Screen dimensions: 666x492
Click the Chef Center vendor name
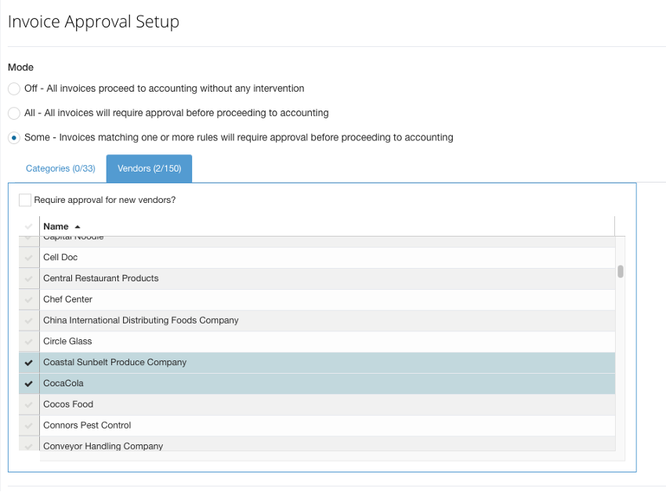[67, 299]
